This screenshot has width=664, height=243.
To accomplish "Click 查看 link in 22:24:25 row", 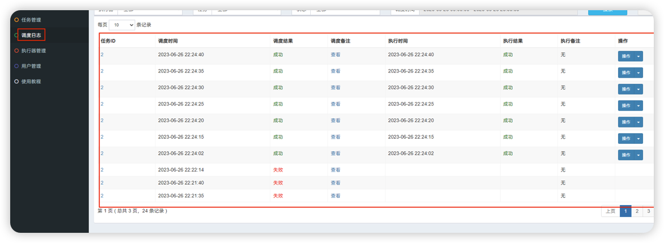I will [x=335, y=104].
